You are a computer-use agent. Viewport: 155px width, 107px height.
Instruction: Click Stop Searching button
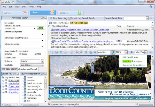(58, 18)
